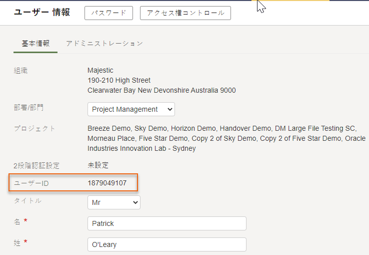
Task: Click the 2段階認証設定 label
Action: click(36, 166)
